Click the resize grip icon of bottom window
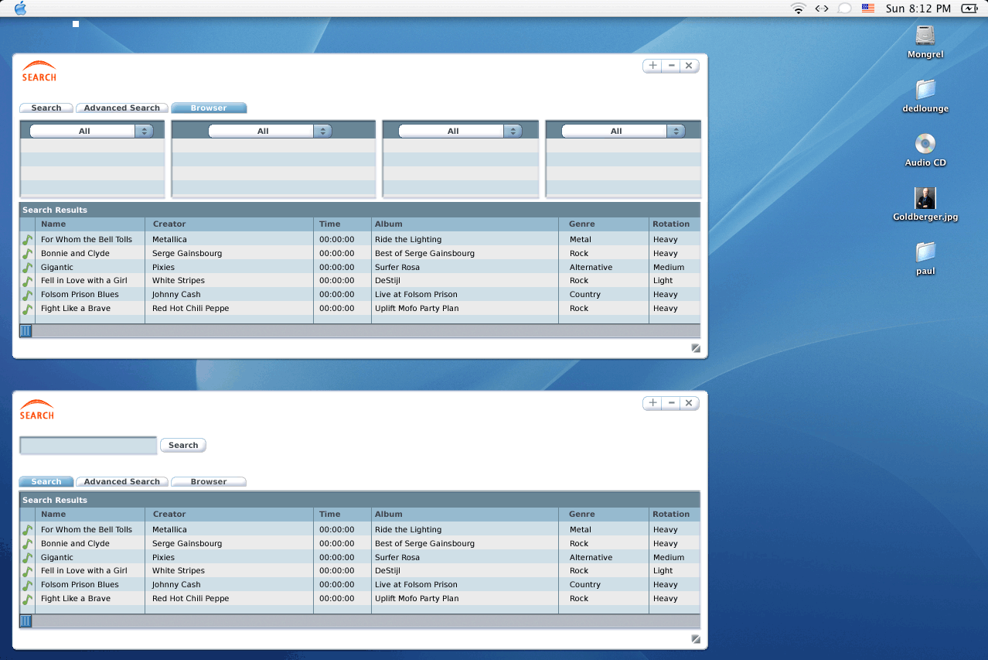The image size is (988, 660). click(x=696, y=639)
